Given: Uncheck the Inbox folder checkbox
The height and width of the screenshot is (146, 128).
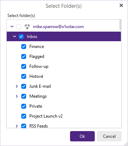Looking at the screenshot, I should click(x=21, y=37).
